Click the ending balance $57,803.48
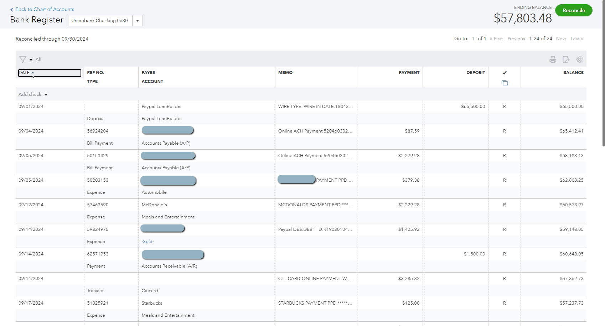605x326 pixels. point(523,18)
